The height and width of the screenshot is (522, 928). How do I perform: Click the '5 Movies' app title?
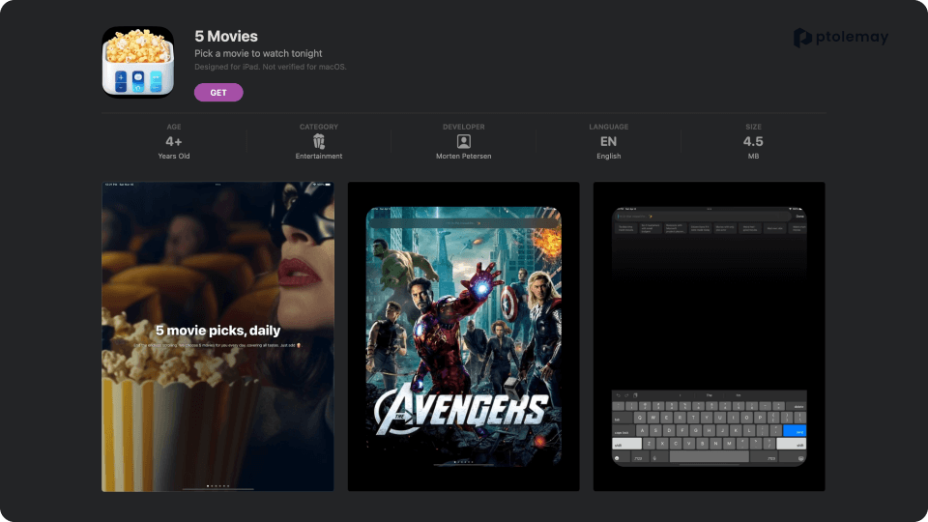(x=226, y=36)
